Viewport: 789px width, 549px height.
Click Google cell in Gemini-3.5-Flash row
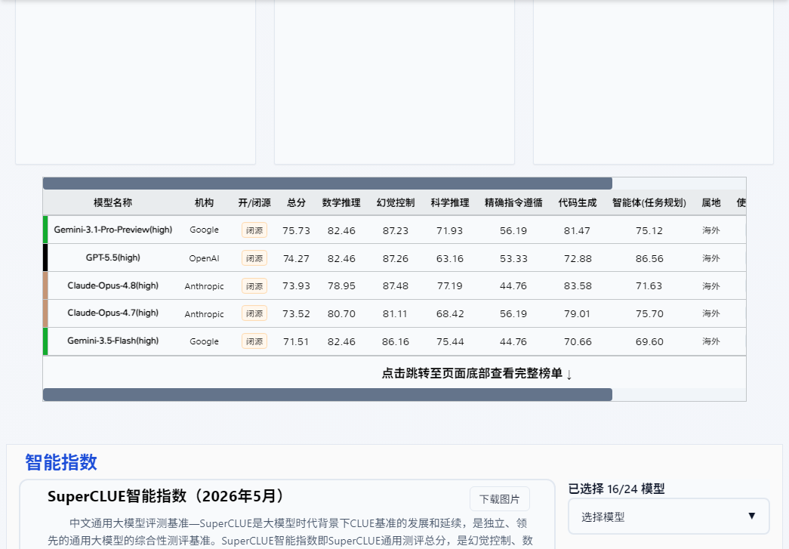click(x=205, y=341)
